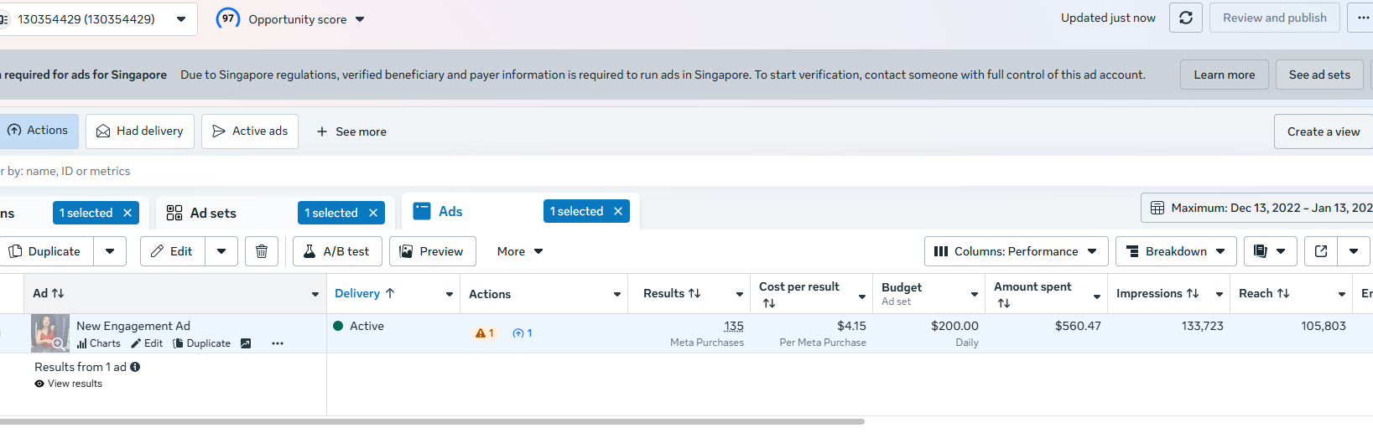Expand the Breakdown dropdown
Viewport: 1373px width, 433px height.
(x=1175, y=251)
